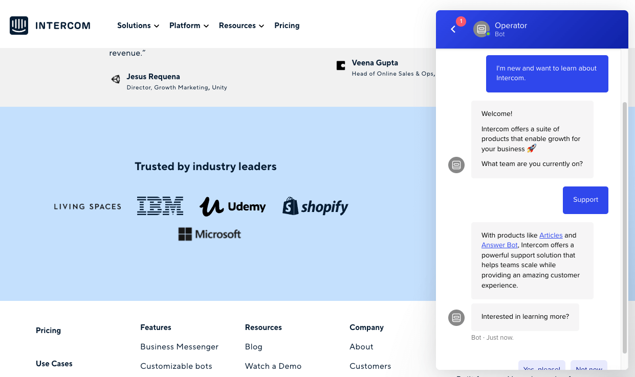This screenshot has width=635, height=377.
Task: Expand the Resources dropdown menu
Action: tap(242, 26)
